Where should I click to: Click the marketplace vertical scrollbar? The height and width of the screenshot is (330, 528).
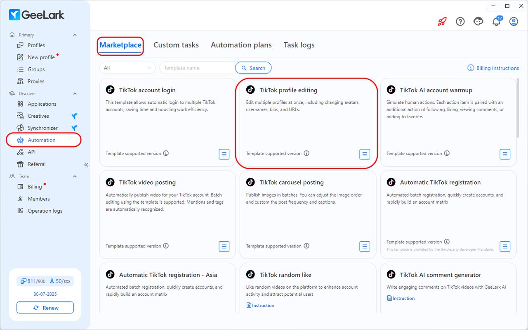point(519,107)
